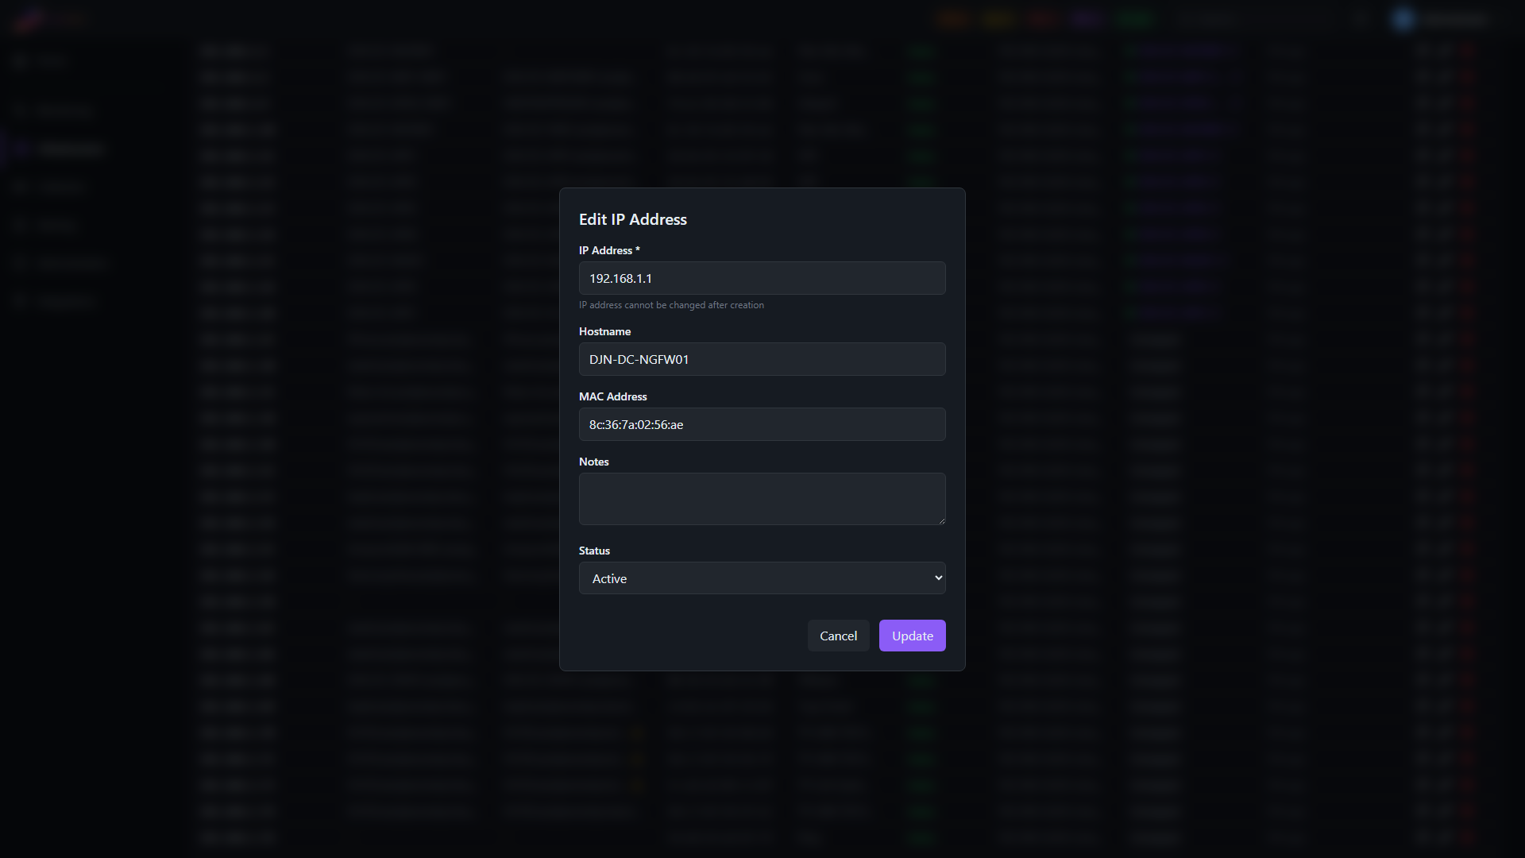Focus the Notes text area
Image resolution: width=1525 pixels, height=858 pixels.
click(x=762, y=499)
